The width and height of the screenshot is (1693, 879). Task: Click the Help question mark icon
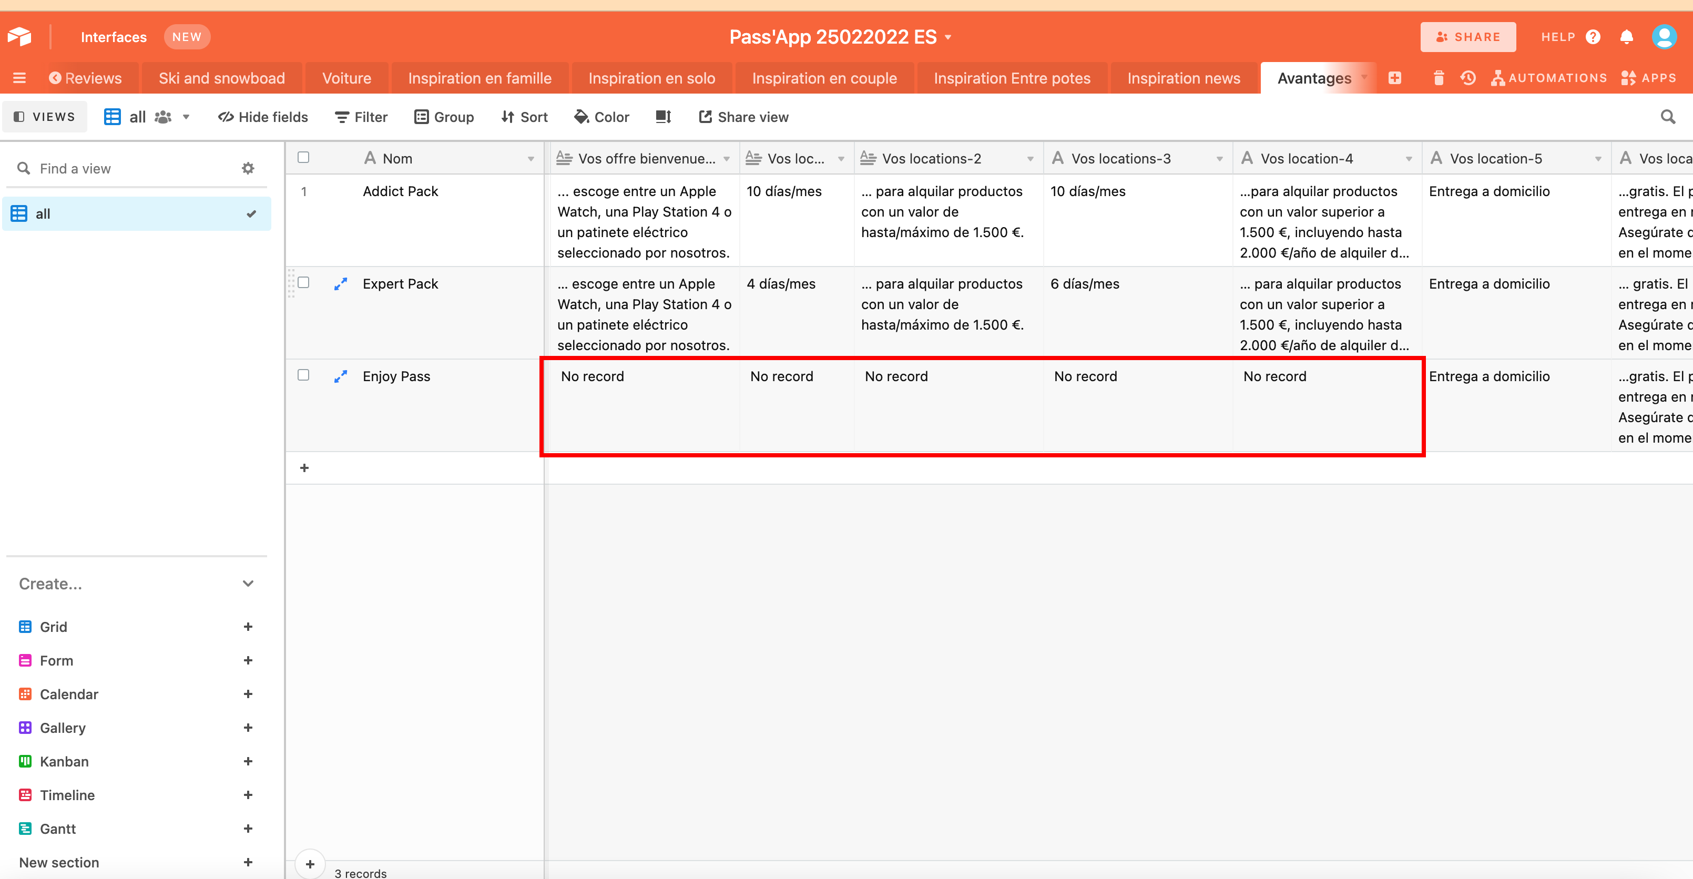tap(1593, 37)
